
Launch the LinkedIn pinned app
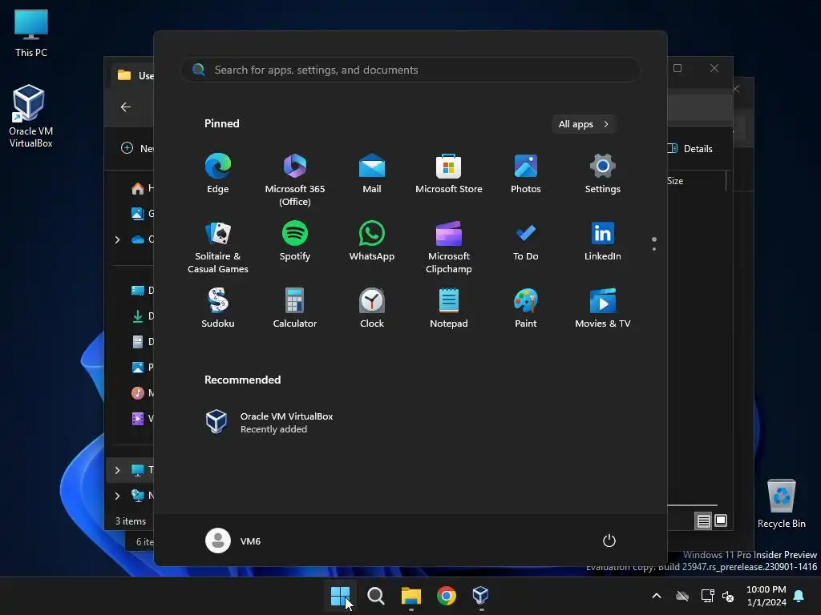[x=603, y=242]
